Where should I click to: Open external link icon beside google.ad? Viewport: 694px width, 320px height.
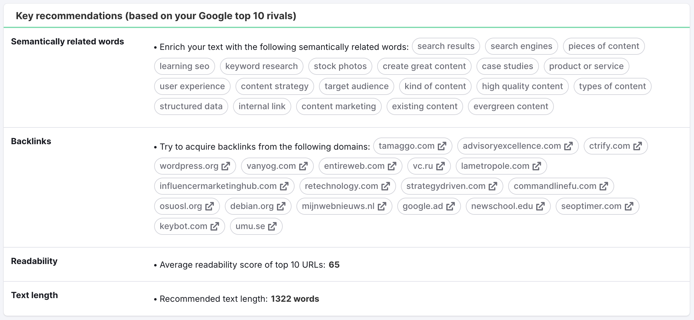[x=451, y=206]
